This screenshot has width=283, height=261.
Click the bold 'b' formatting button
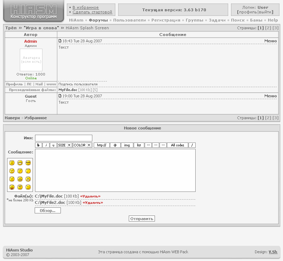(39, 145)
